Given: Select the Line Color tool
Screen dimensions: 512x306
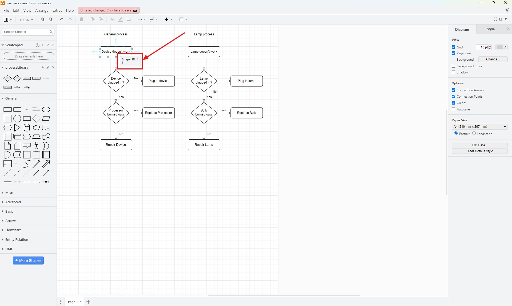Looking at the screenshot, I should (120, 19).
